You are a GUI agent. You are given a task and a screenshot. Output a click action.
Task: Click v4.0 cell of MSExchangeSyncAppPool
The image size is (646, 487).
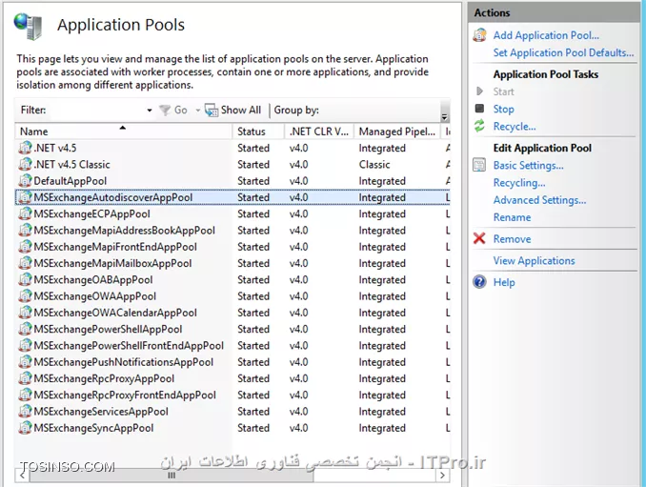(298, 428)
